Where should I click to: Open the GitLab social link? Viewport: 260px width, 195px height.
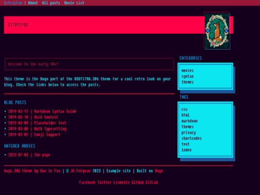(x=152, y=182)
